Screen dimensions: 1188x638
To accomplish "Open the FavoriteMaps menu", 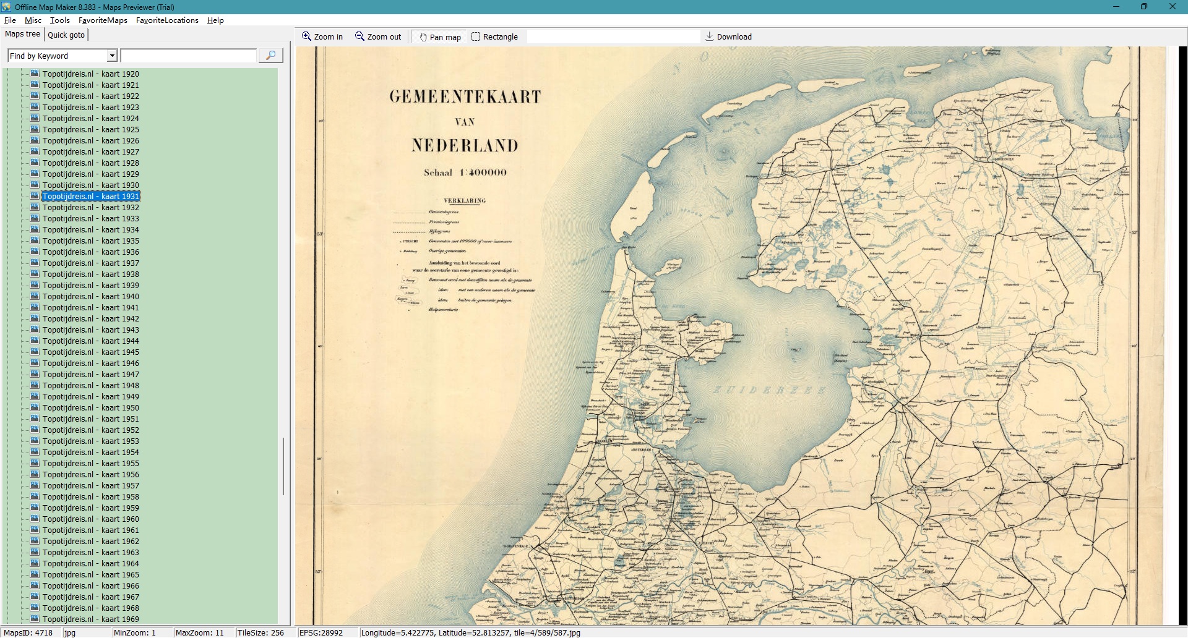I will click(103, 20).
